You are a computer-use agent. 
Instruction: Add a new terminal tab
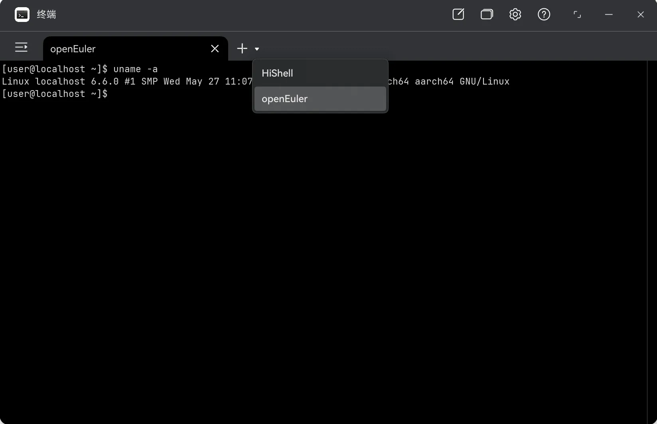(x=242, y=49)
